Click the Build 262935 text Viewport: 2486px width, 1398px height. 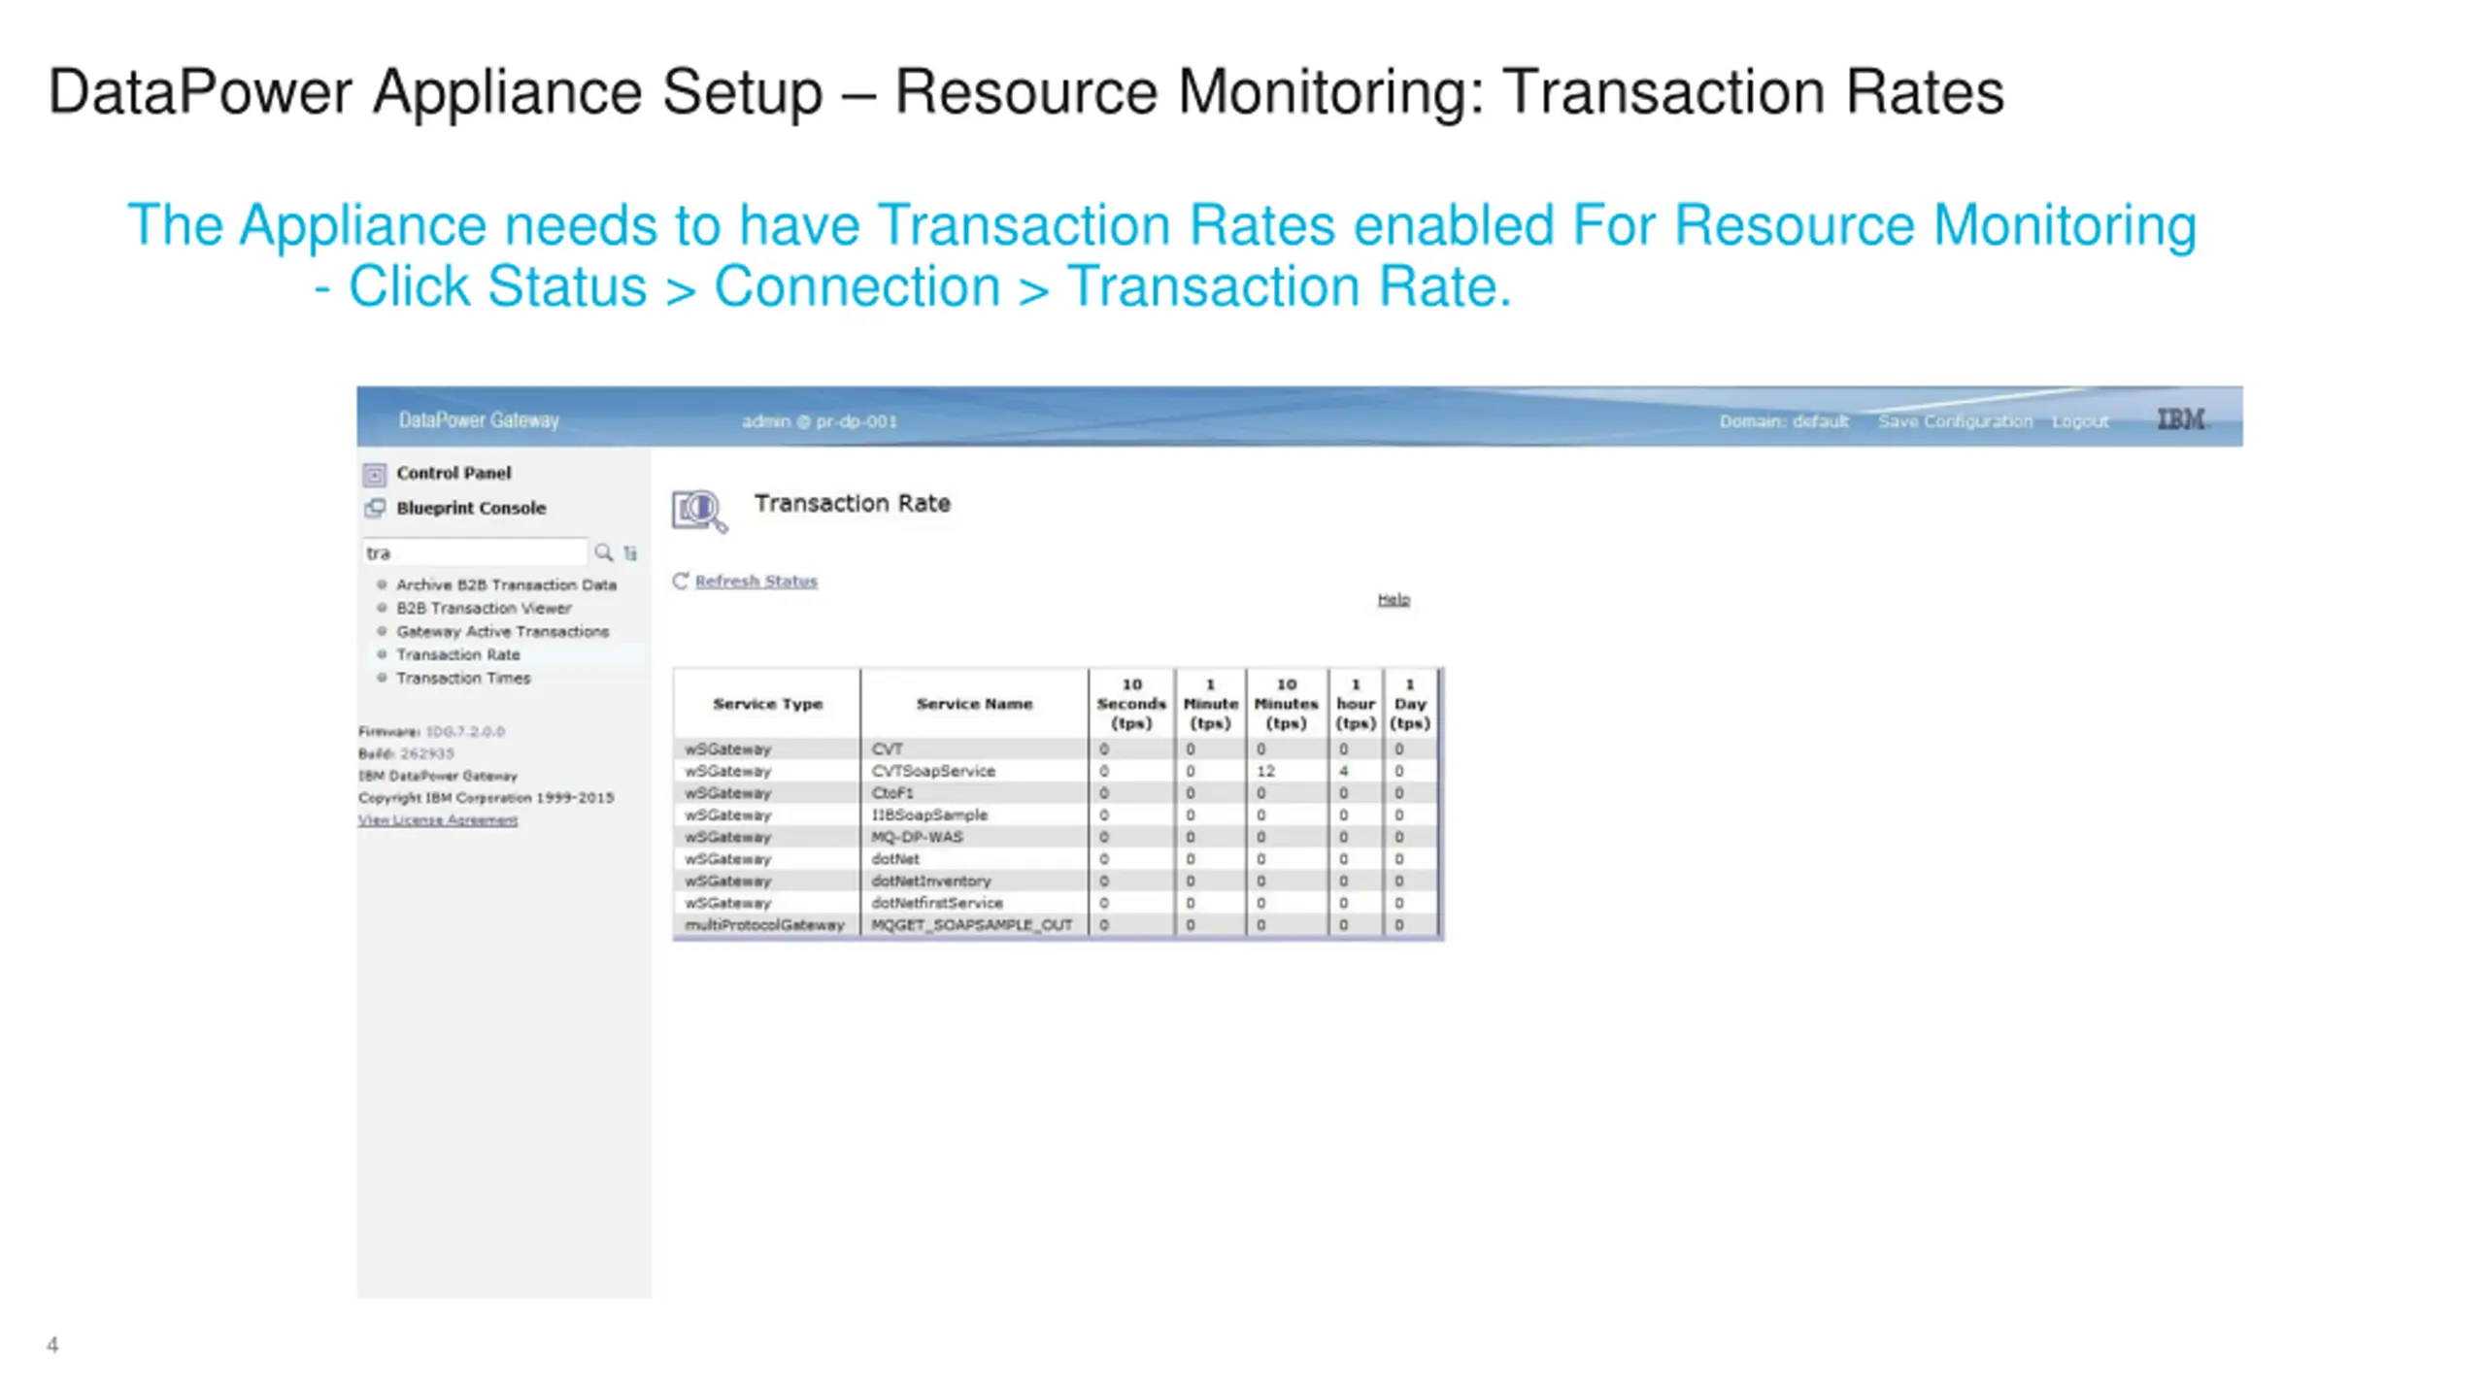coord(406,753)
